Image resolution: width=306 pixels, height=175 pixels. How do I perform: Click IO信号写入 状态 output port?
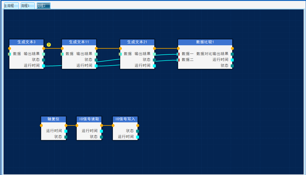pyautogui.click(x=138, y=131)
